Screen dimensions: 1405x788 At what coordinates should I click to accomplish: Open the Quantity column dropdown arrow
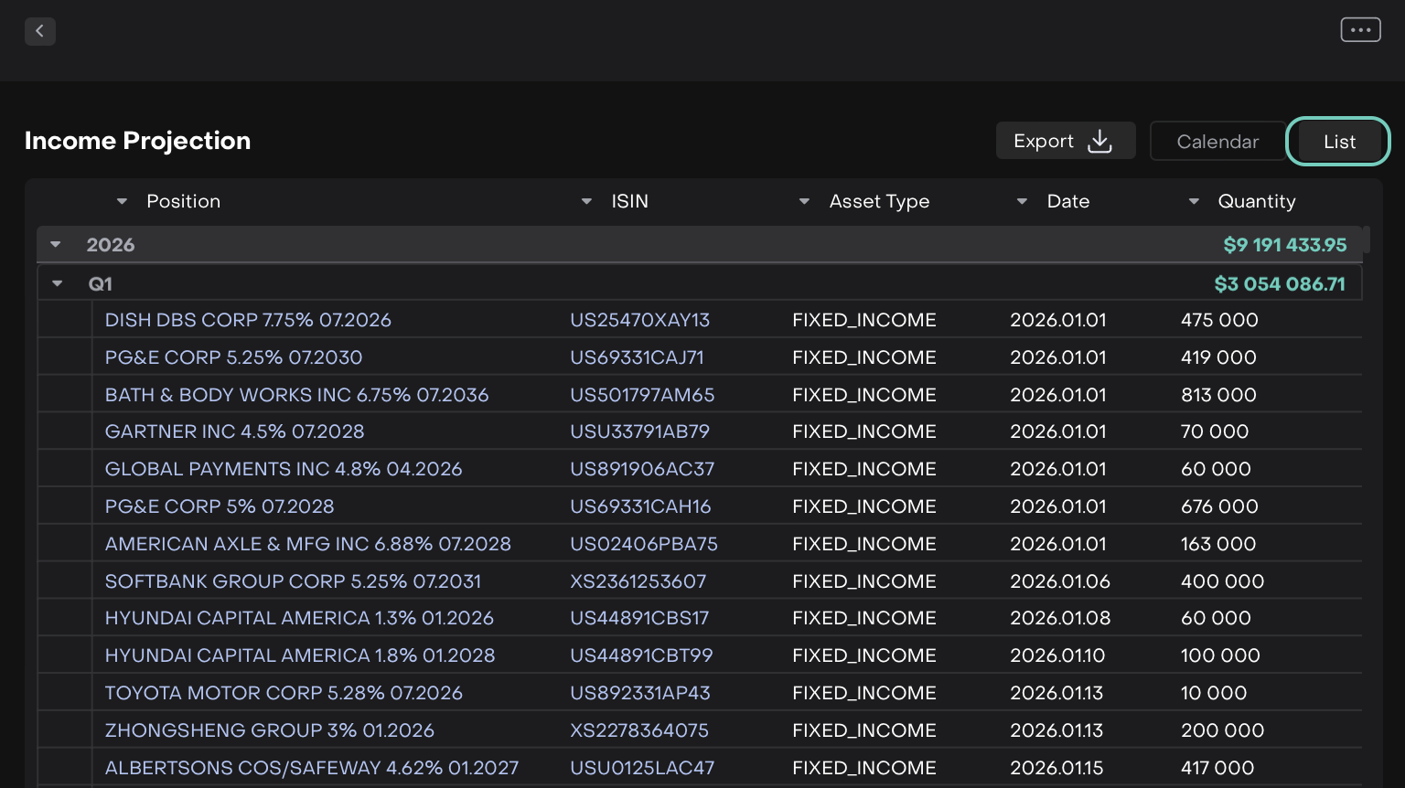coord(1193,201)
